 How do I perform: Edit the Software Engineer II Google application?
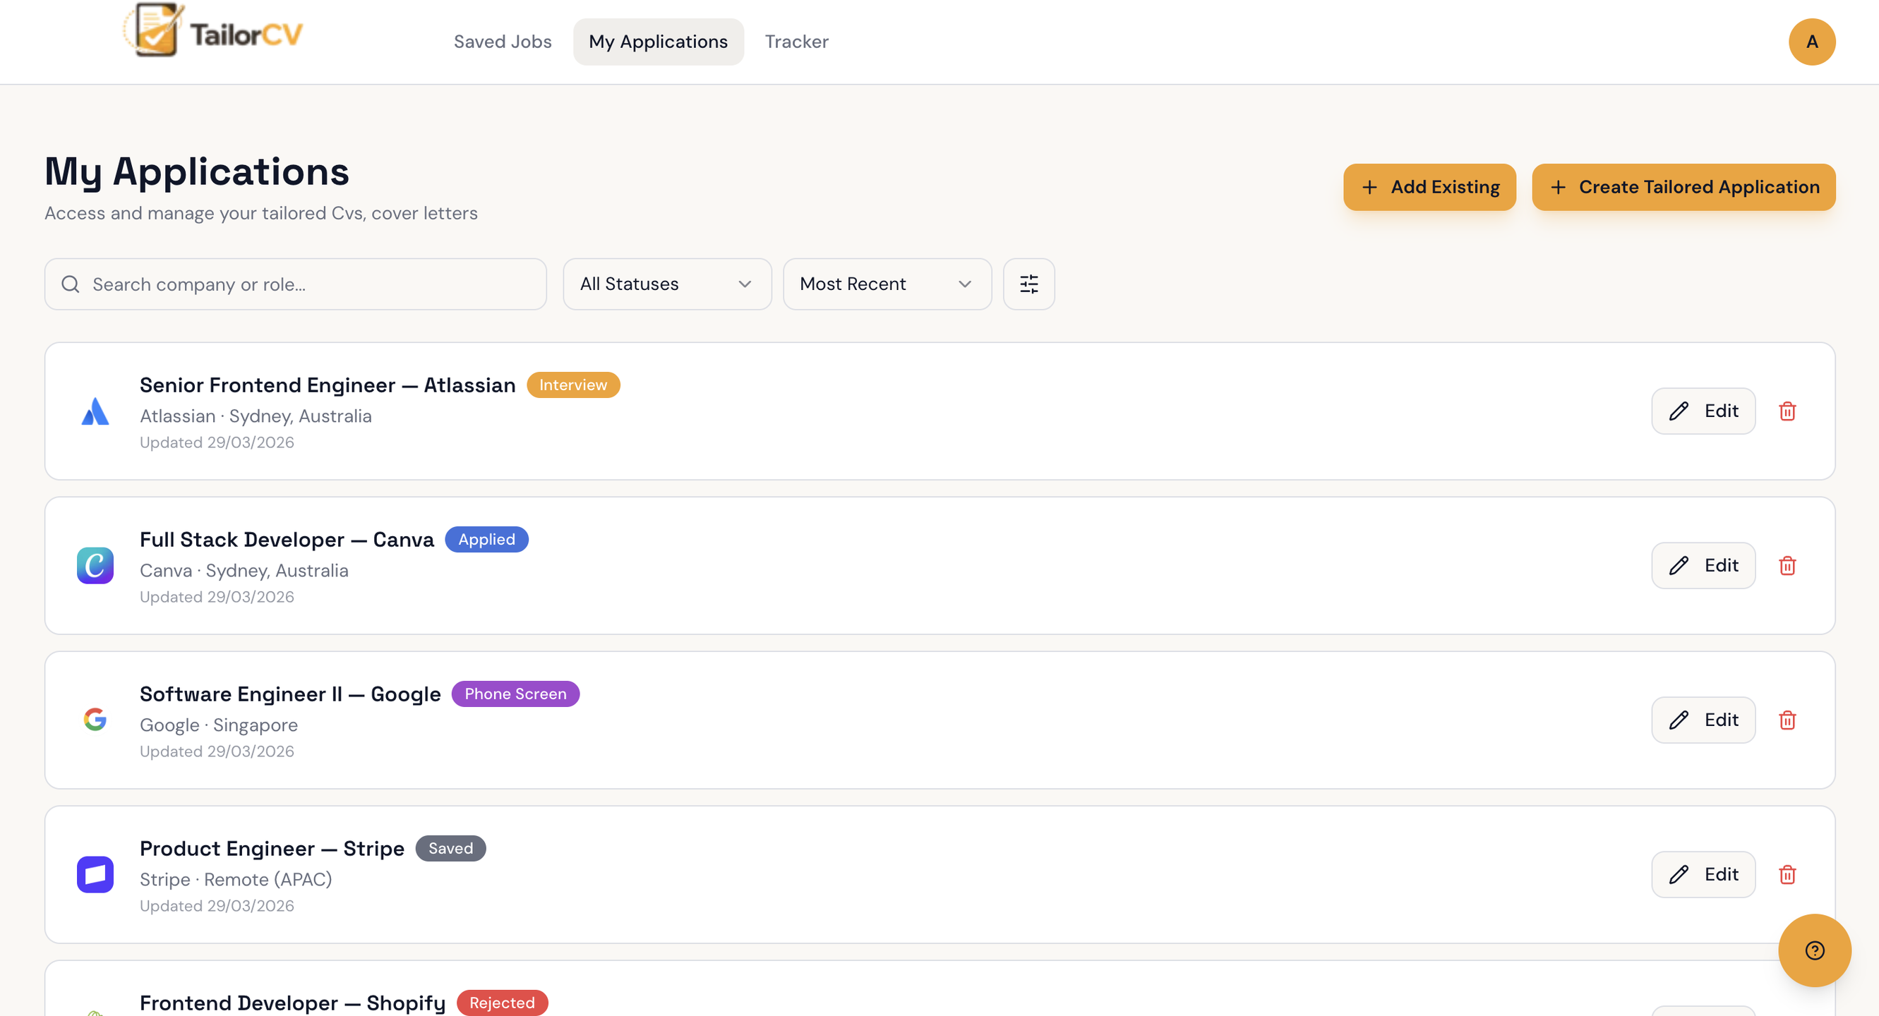point(1703,720)
